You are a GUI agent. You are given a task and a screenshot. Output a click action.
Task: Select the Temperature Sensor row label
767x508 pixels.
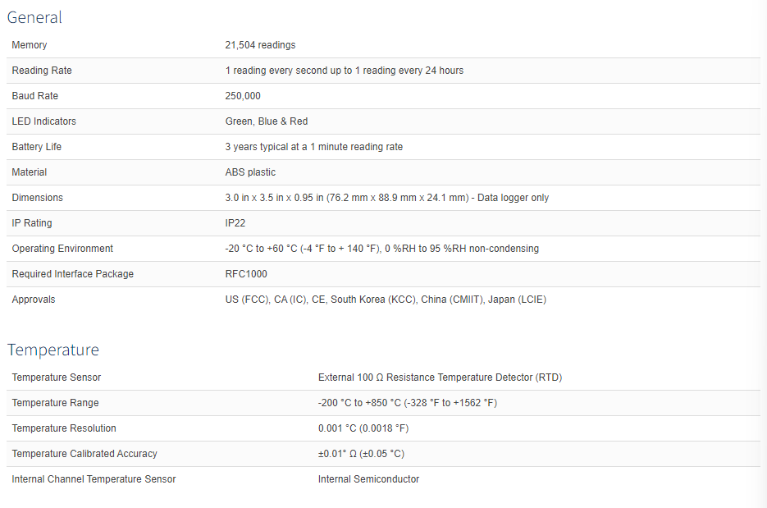click(57, 378)
